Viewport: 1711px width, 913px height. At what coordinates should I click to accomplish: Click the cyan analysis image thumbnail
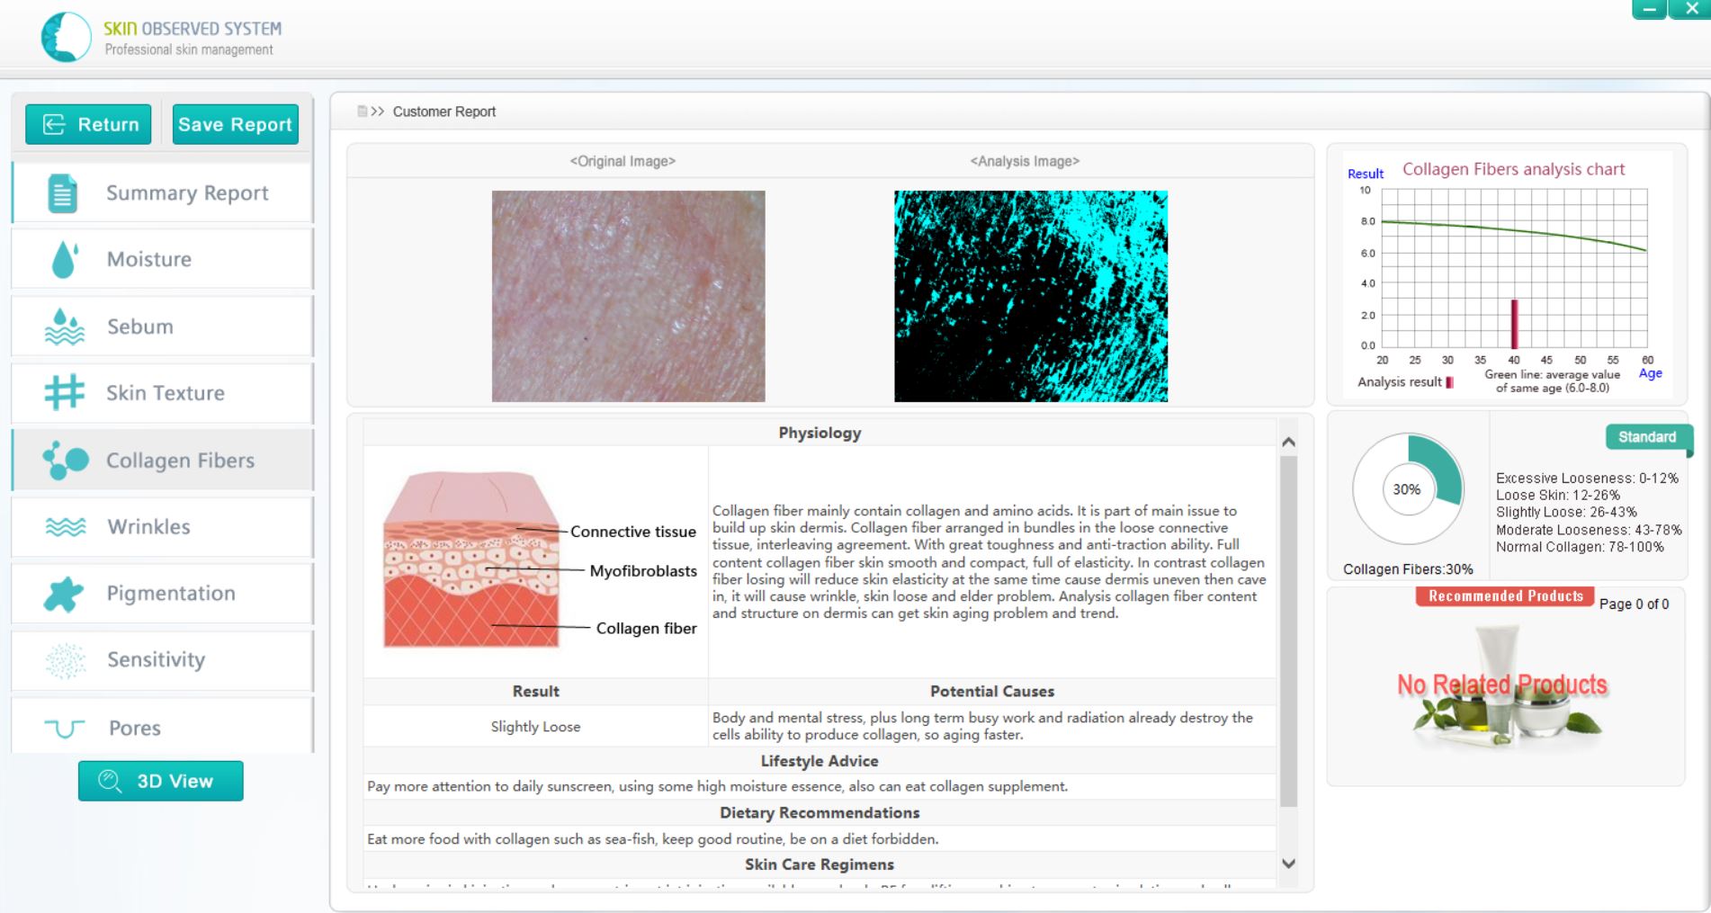click(1030, 296)
